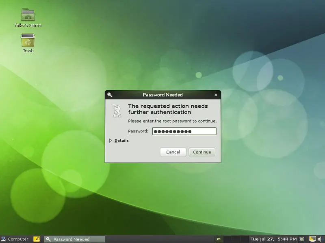The image size is (325, 243).
Task: Select Password Needed taskbar window button
Action: pos(75,239)
